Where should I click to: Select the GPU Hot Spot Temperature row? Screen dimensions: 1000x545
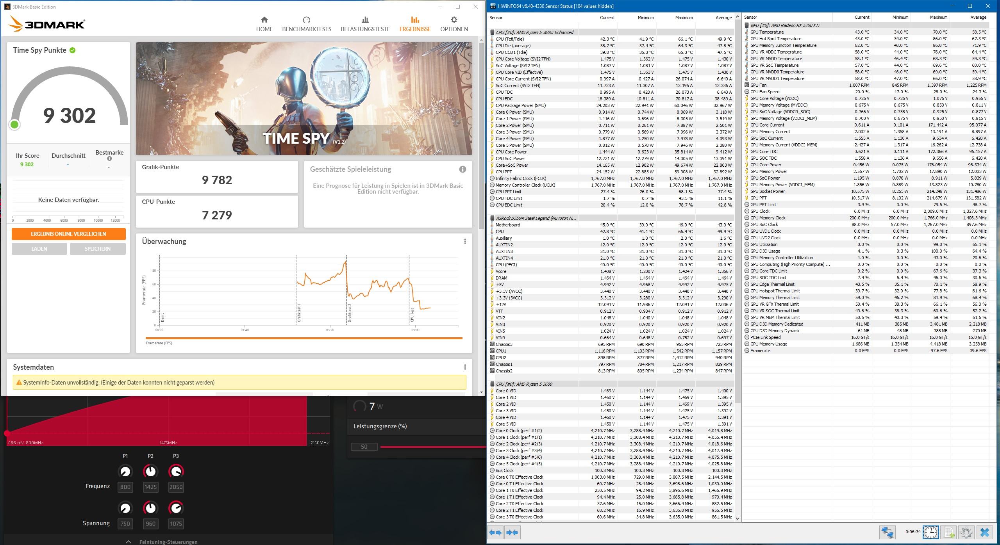point(866,39)
